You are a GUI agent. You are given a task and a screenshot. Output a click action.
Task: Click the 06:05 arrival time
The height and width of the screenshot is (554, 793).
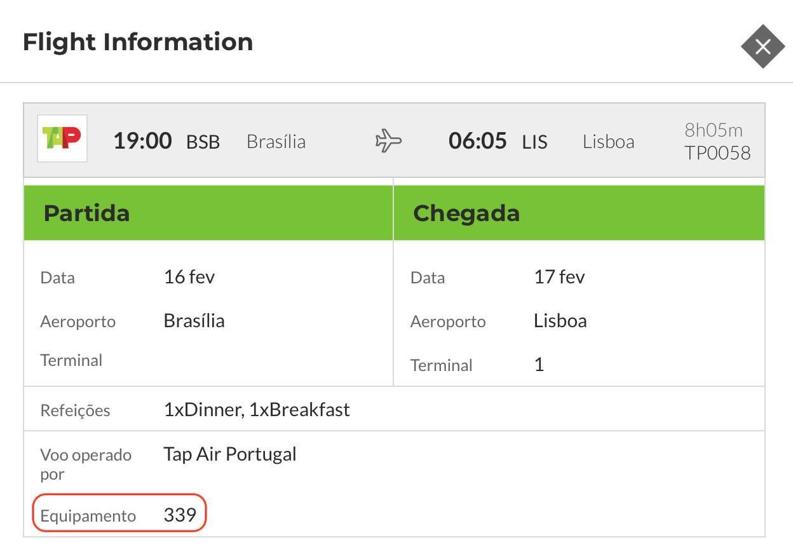(477, 140)
